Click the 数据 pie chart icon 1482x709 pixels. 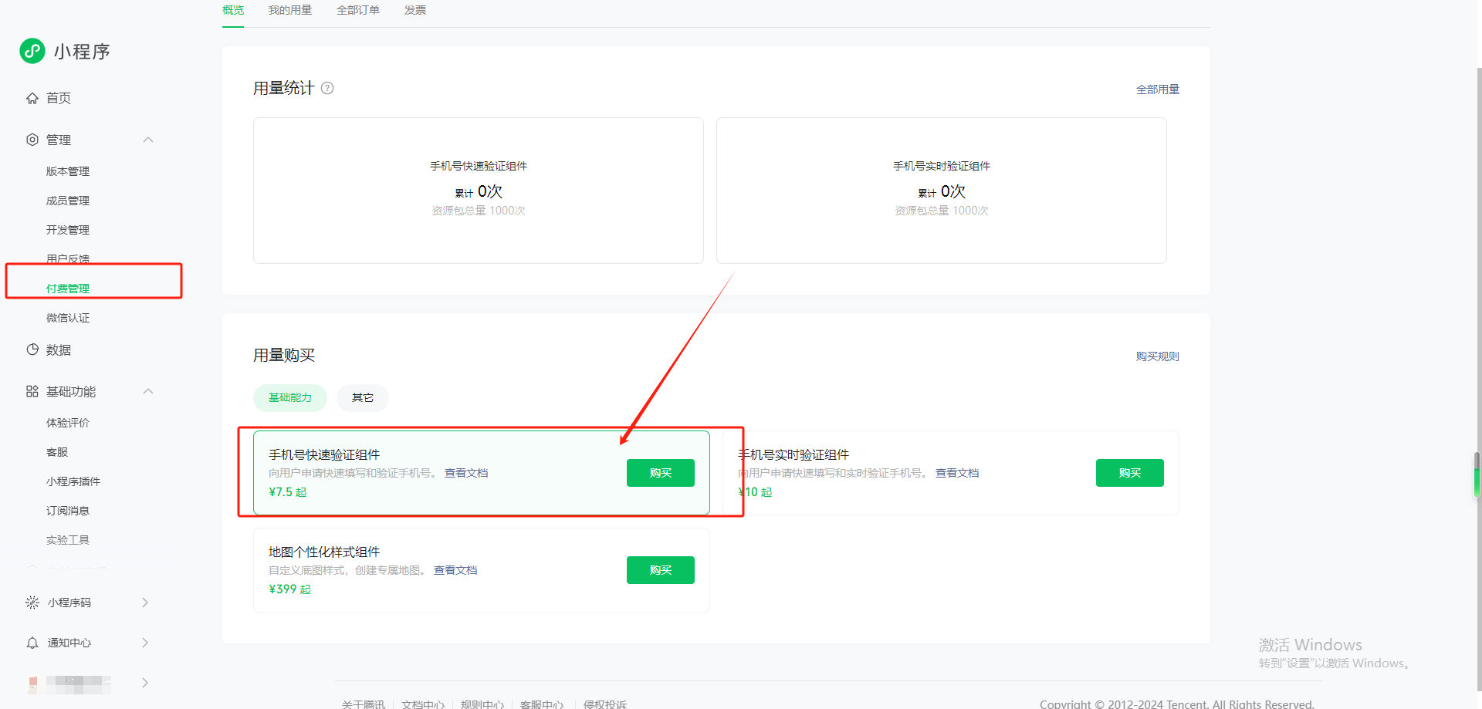pyautogui.click(x=32, y=349)
